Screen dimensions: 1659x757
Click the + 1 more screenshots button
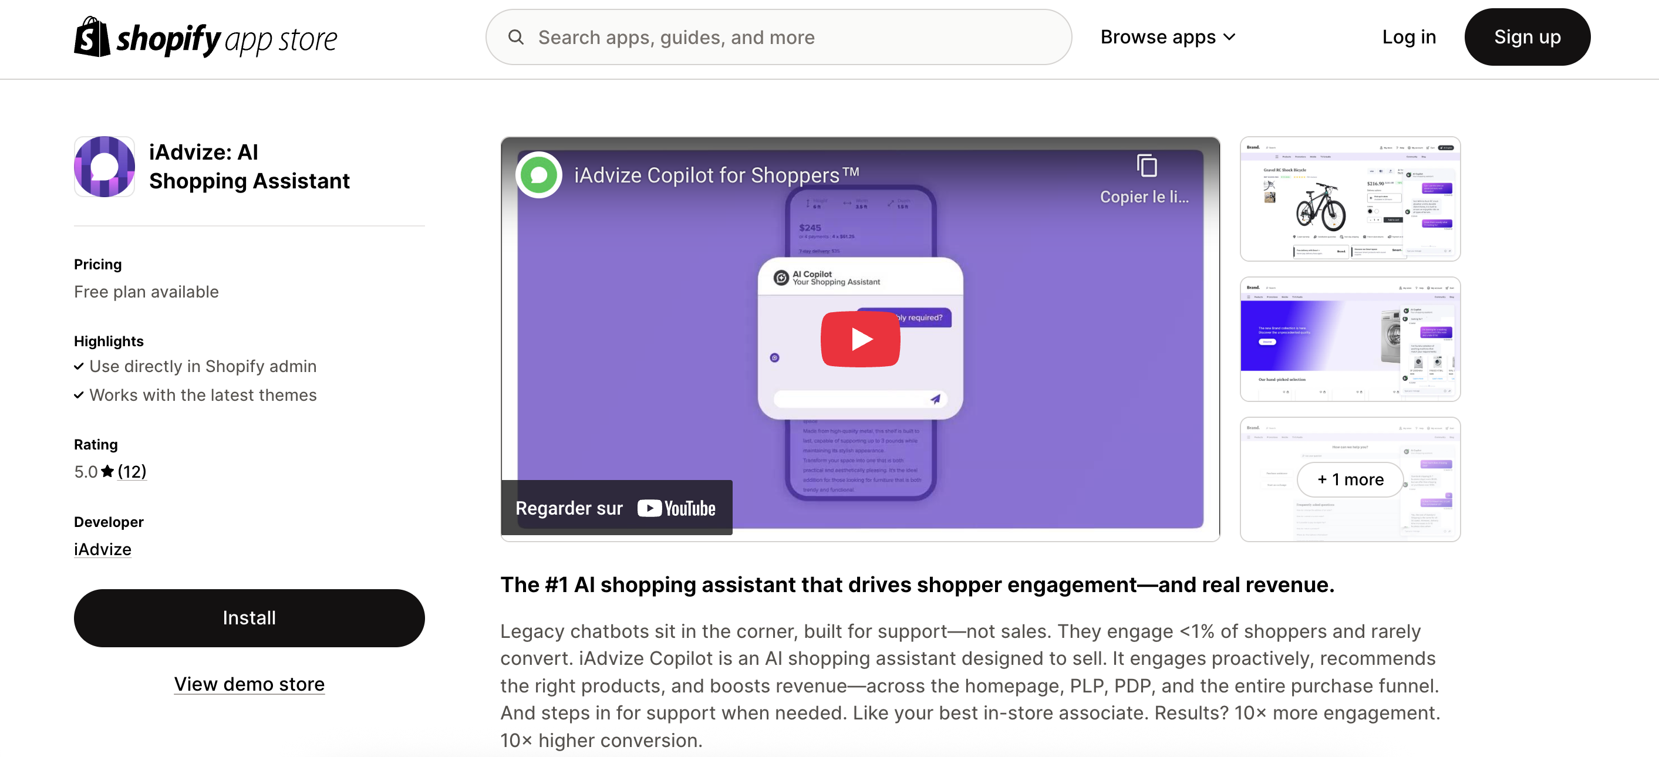tap(1350, 479)
